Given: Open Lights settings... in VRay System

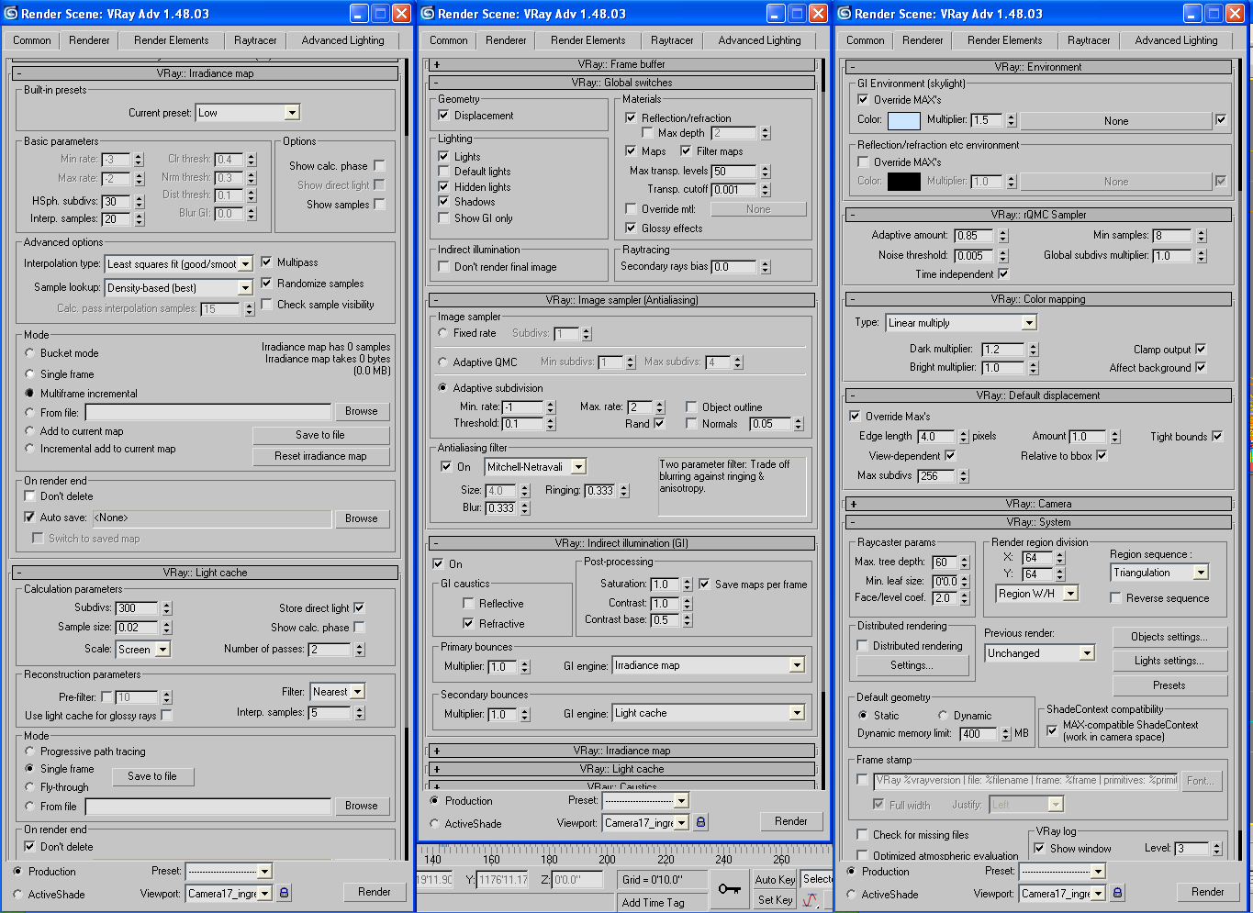Looking at the screenshot, I should click(x=1169, y=661).
